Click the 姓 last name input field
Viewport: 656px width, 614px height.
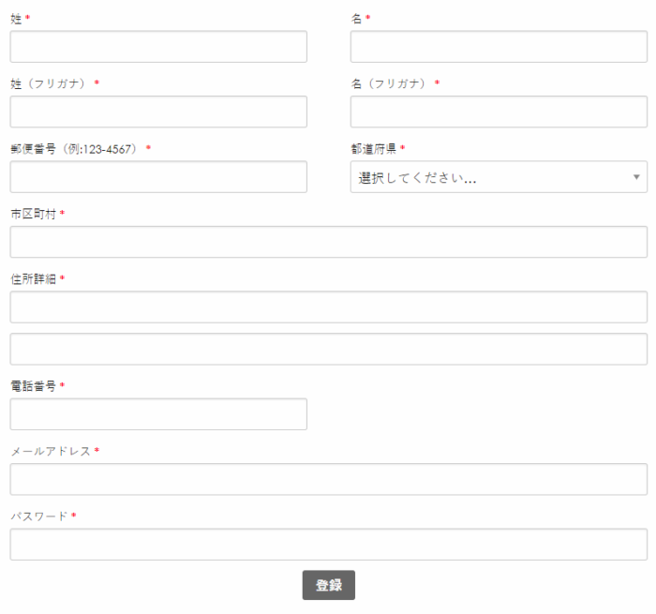(158, 47)
